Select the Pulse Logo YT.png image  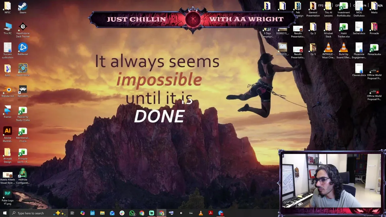coord(8,197)
